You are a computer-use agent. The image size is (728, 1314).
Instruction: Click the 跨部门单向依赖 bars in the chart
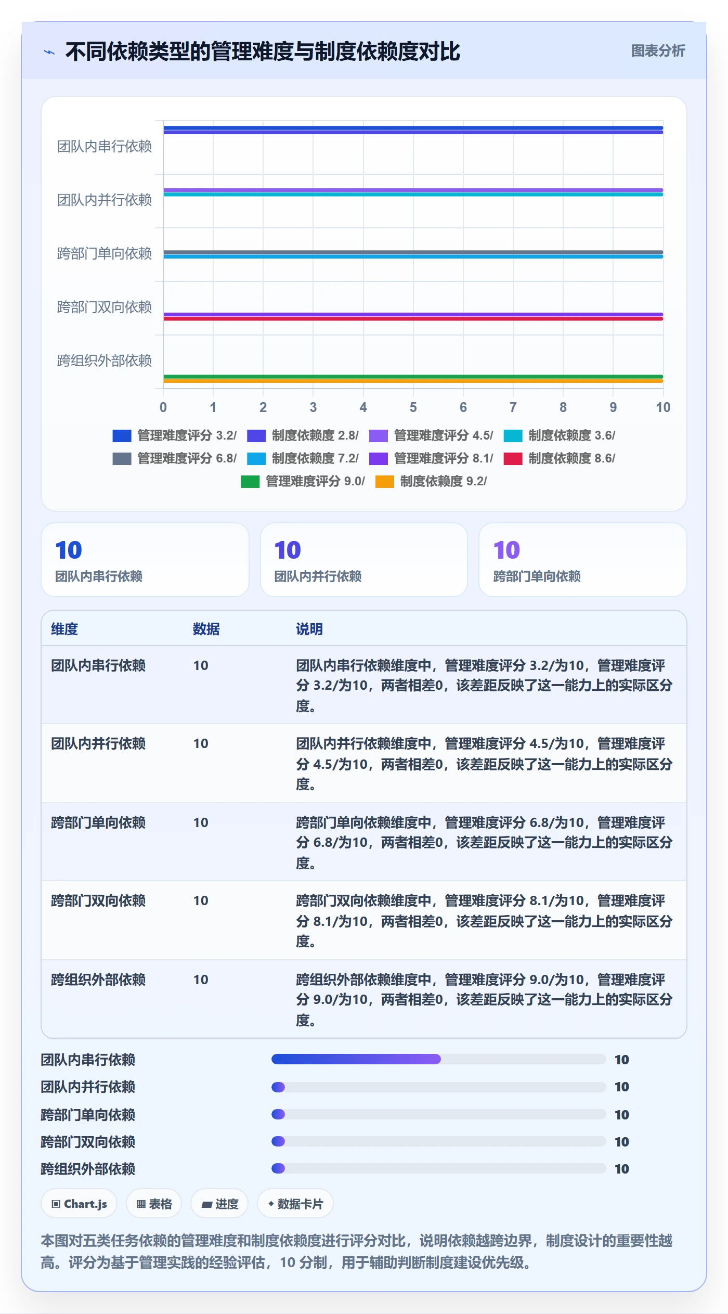coord(413,254)
